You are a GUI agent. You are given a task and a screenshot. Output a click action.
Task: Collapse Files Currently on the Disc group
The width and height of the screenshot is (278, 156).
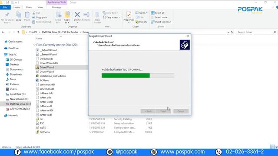pos(34,45)
